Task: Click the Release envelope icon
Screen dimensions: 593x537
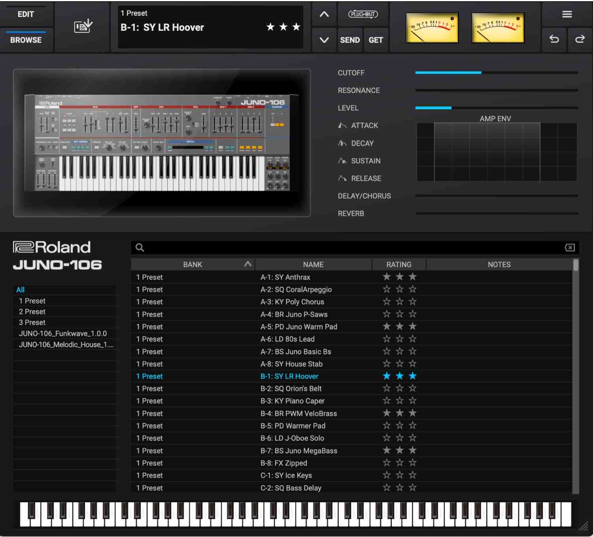Action: click(x=342, y=178)
